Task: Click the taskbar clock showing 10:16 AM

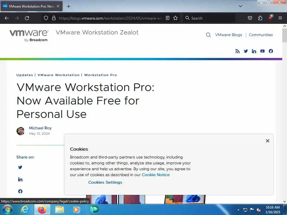Action: pos(272,210)
